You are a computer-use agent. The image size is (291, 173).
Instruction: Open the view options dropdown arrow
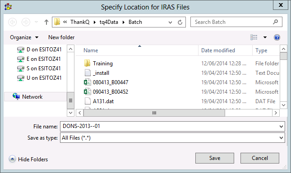265,37
